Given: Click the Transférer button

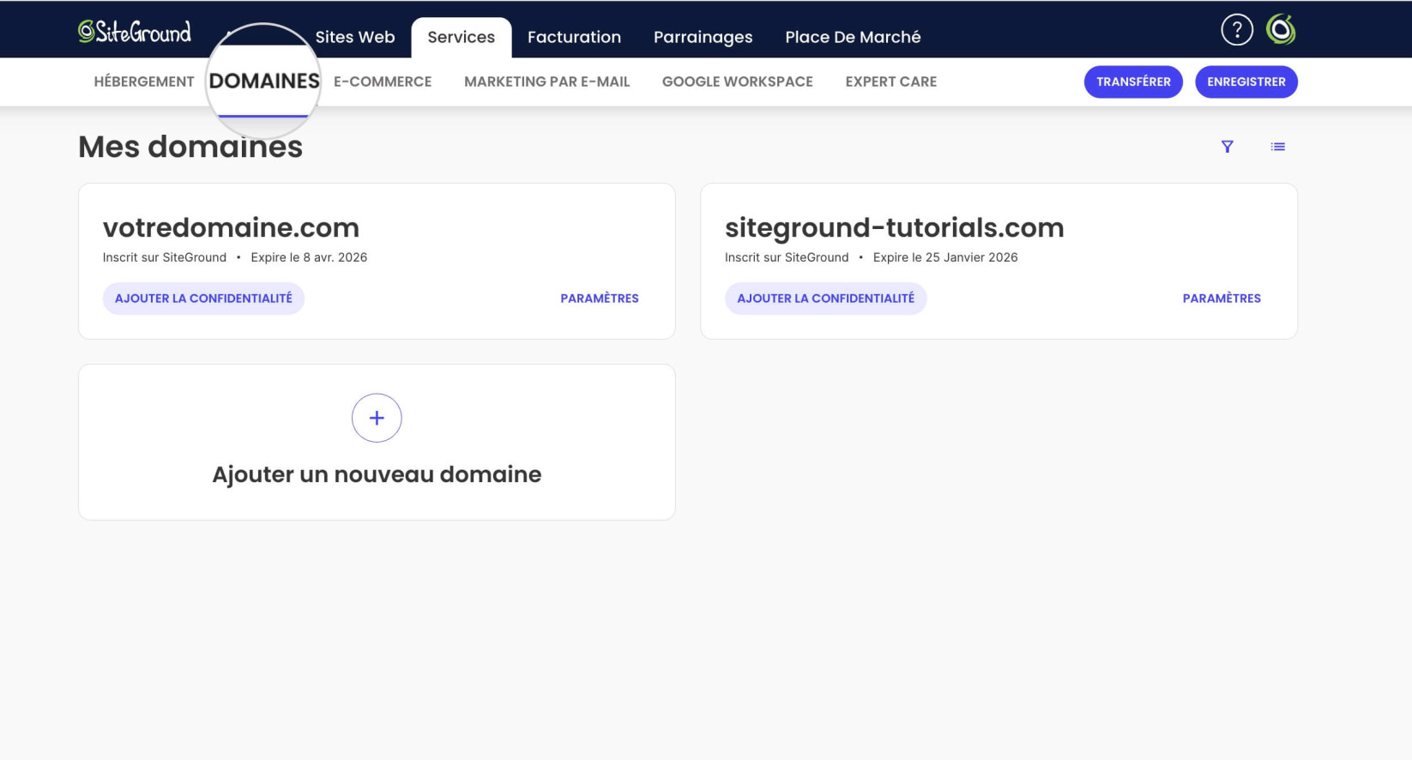Looking at the screenshot, I should pyautogui.click(x=1133, y=81).
